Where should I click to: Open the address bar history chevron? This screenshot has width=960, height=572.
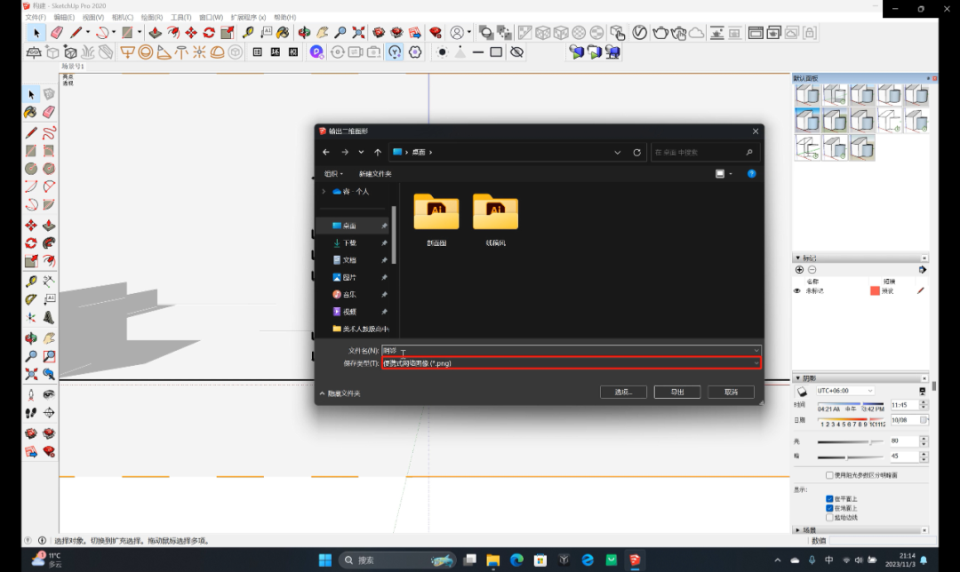[x=617, y=153]
